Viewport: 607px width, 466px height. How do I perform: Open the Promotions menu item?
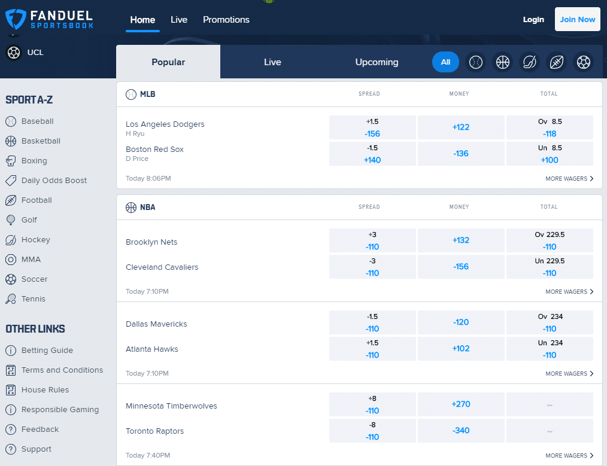226,20
